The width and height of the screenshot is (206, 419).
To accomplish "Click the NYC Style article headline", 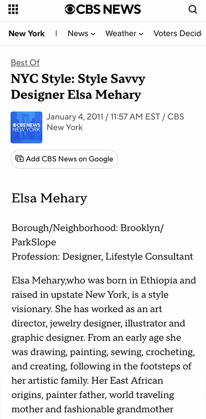I will click(78, 87).
